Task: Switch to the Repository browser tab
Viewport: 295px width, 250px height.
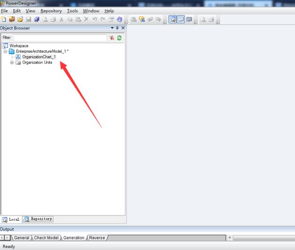Action: (x=38, y=219)
